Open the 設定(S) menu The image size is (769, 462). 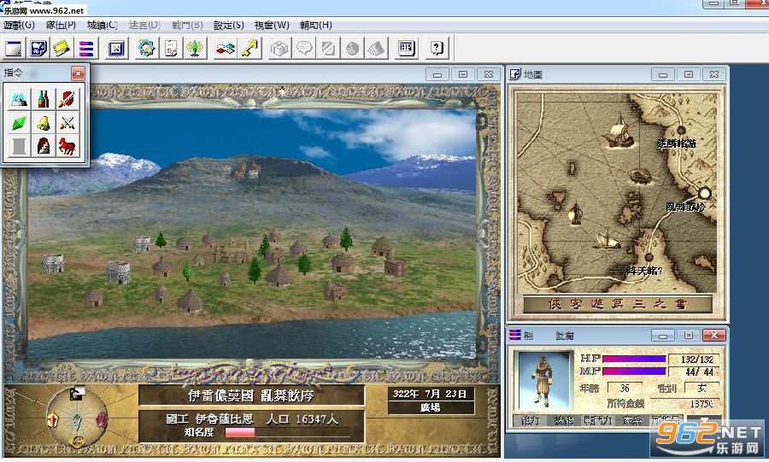tap(227, 25)
